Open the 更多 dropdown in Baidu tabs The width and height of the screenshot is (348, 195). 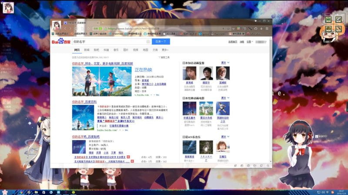tap(165, 50)
